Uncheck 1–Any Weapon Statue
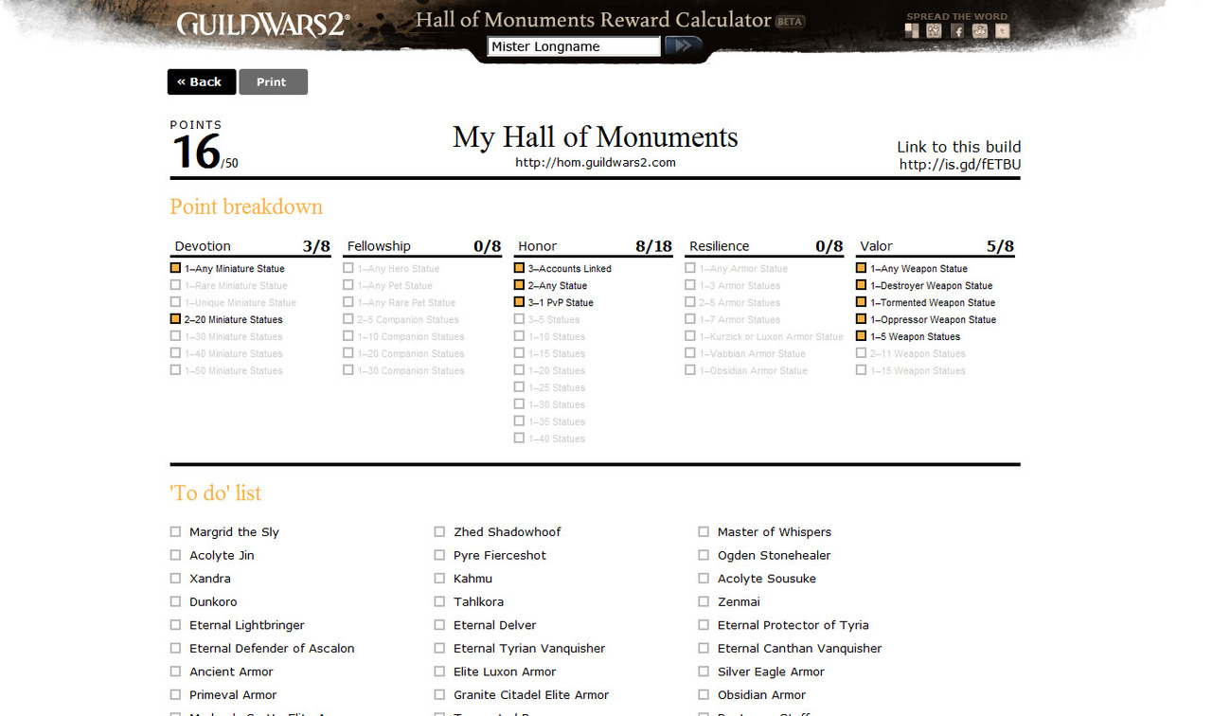 (862, 268)
